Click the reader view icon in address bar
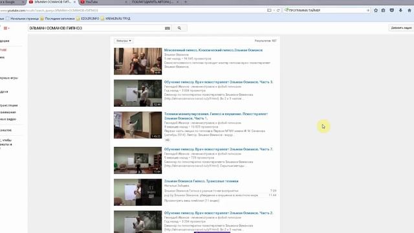Screen dimensions: 414x233 point(269,10)
